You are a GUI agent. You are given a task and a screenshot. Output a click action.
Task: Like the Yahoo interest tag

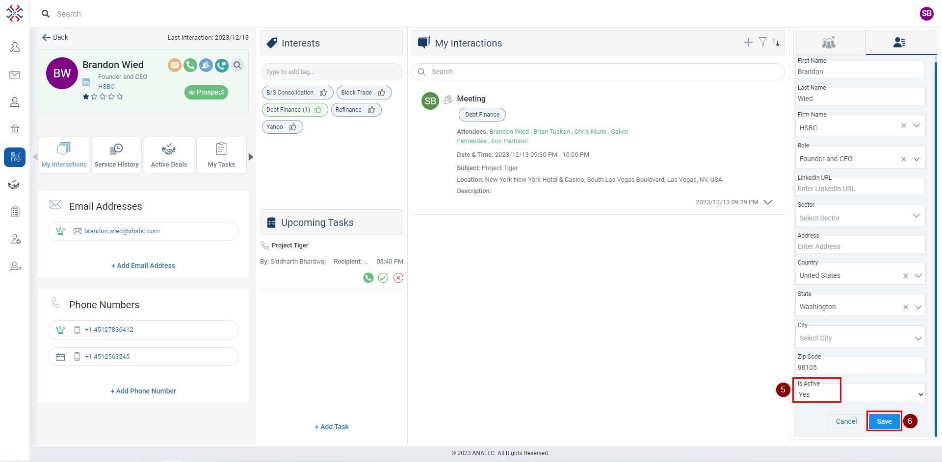(x=293, y=127)
